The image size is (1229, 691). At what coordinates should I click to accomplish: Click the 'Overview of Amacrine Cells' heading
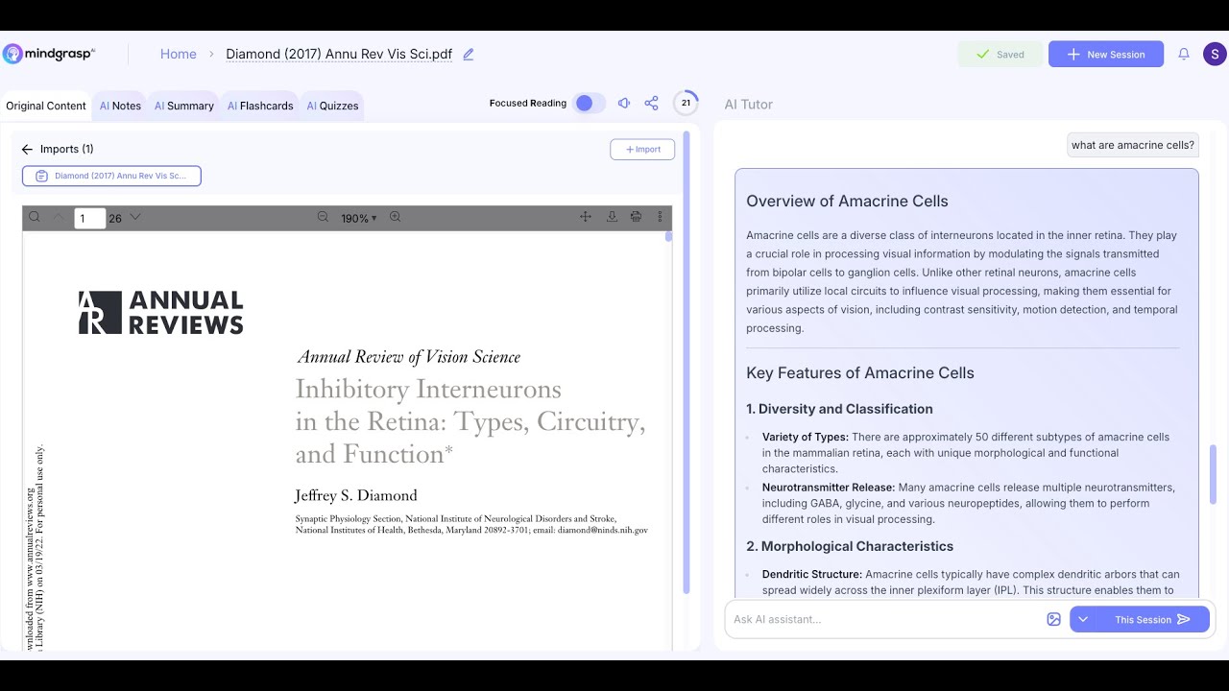point(847,201)
